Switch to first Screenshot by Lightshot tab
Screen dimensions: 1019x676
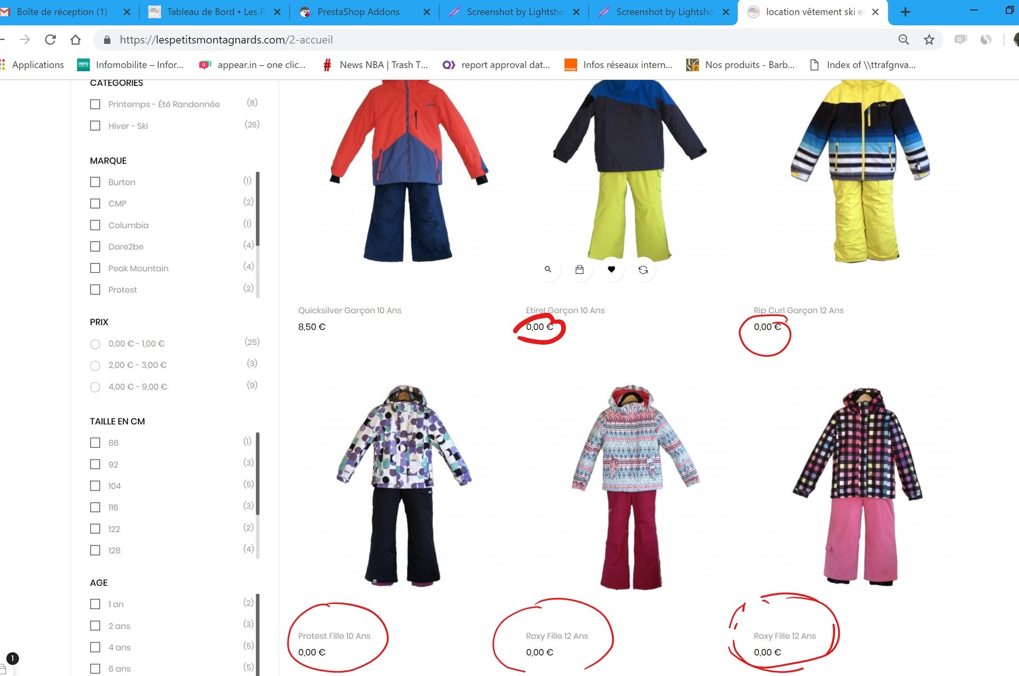514,12
